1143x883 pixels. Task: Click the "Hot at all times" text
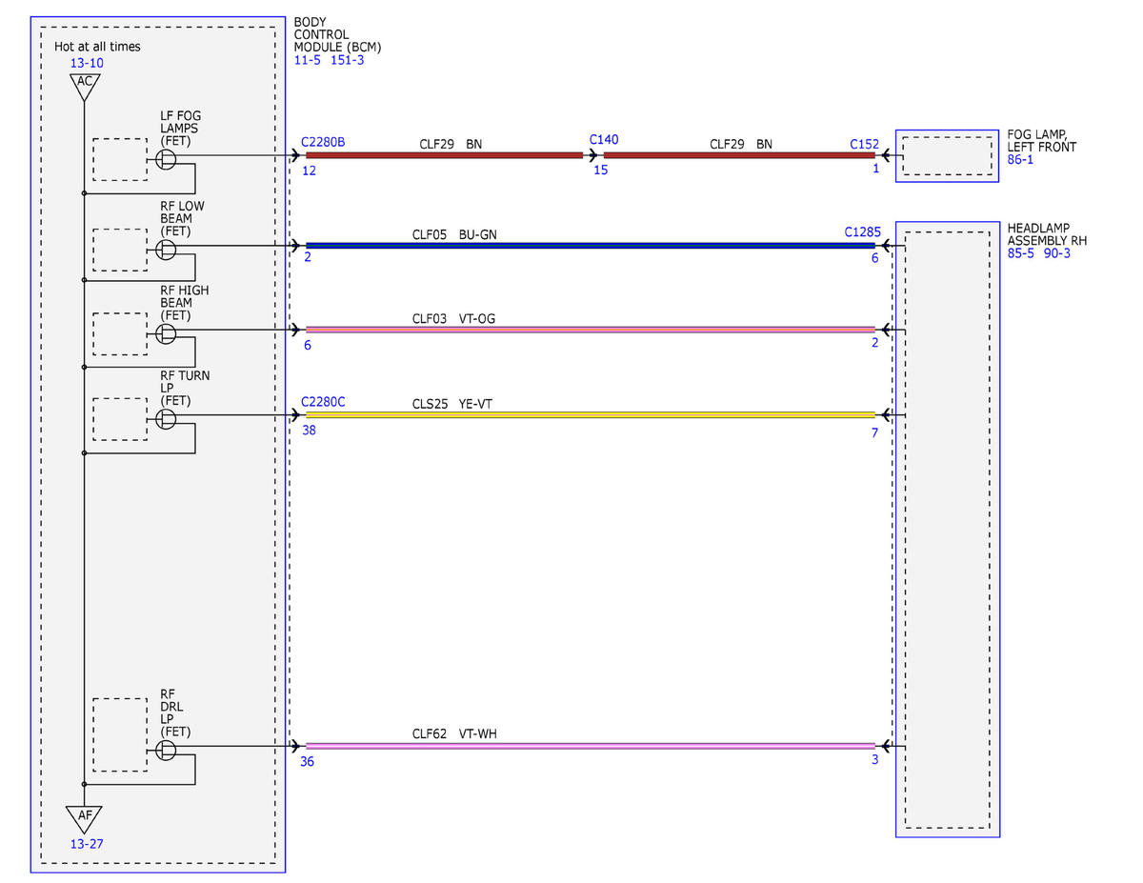tap(96, 47)
